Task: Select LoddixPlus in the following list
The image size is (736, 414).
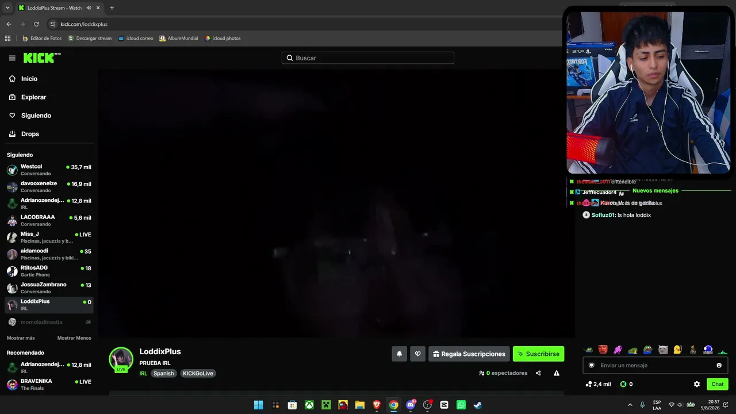Action: (49, 304)
